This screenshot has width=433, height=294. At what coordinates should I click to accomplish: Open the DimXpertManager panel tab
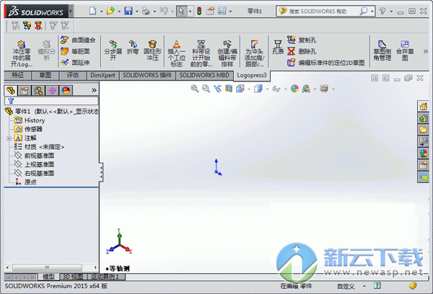click(x=52, y=91)
